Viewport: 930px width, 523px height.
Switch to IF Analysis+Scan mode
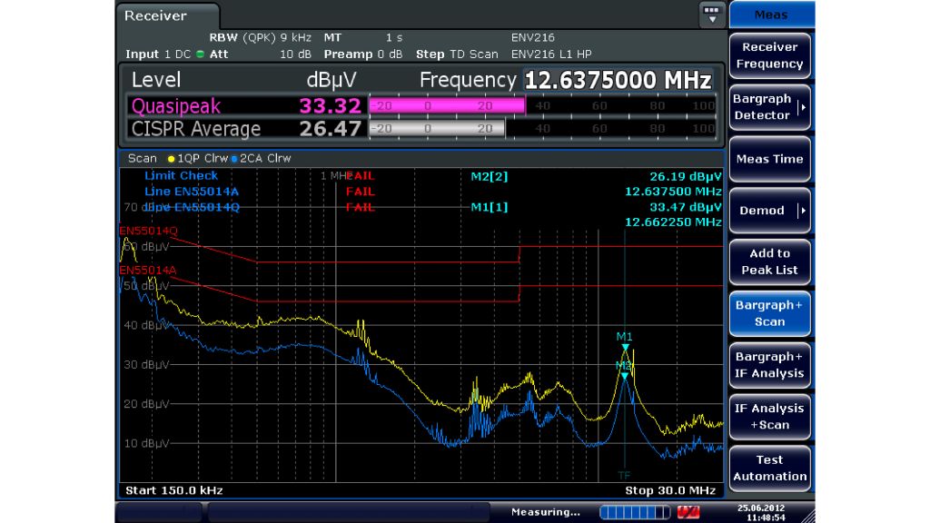coord(769,417)
